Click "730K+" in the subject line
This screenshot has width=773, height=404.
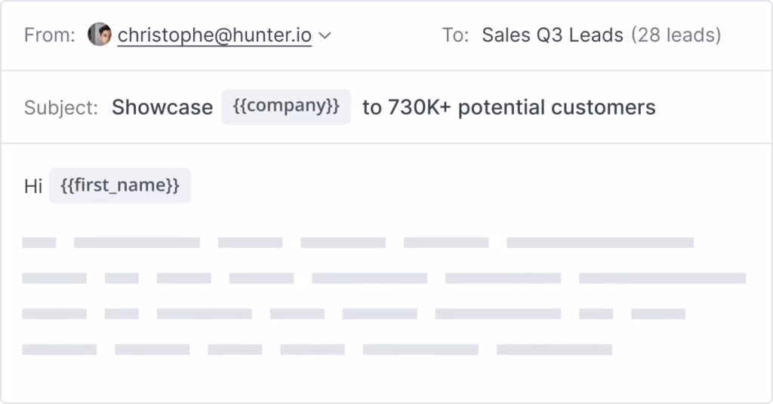click(x=420, y=107)
